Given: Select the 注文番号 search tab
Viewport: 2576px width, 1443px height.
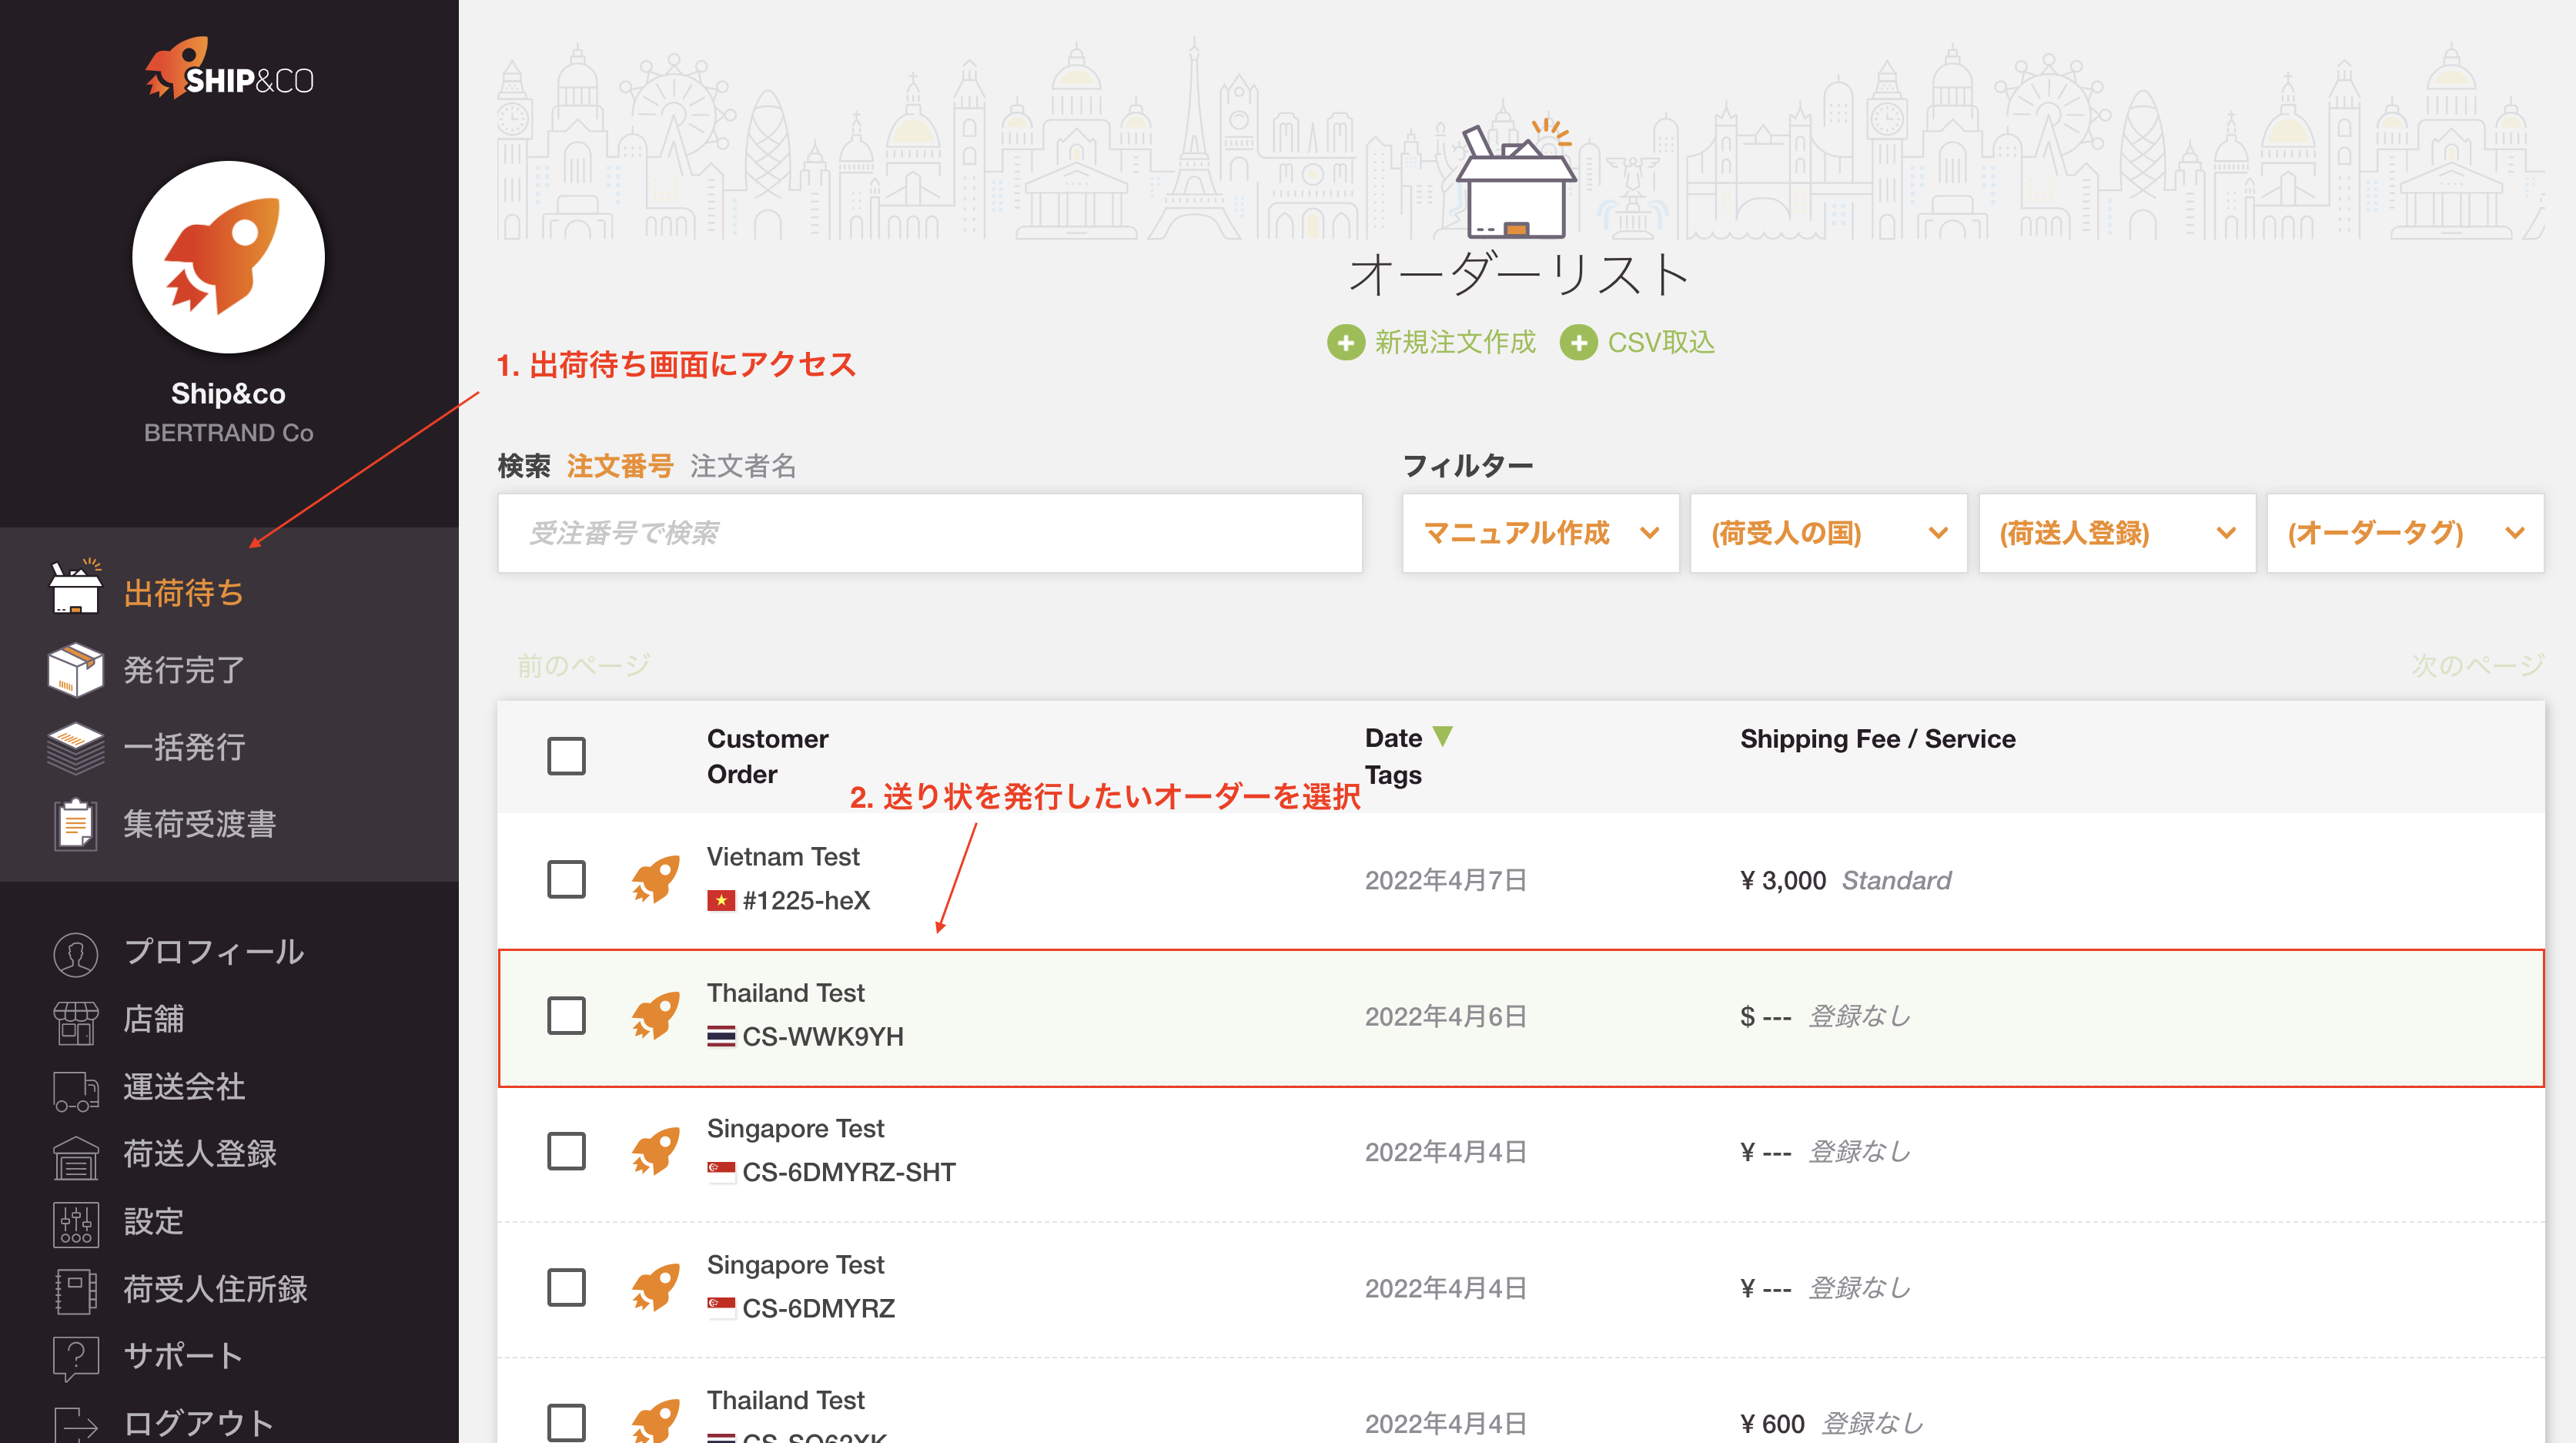Looking at the screenshot, I should click(620, 466).
